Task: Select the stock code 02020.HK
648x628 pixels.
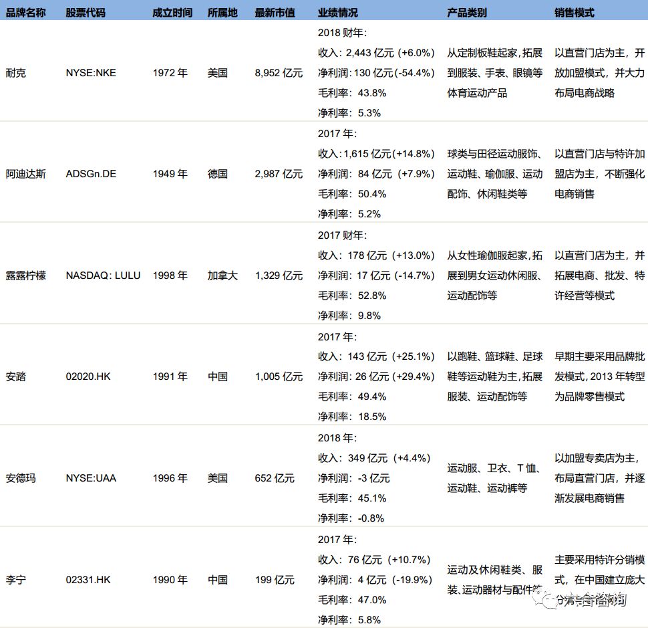Action: [x=87, y=377]
